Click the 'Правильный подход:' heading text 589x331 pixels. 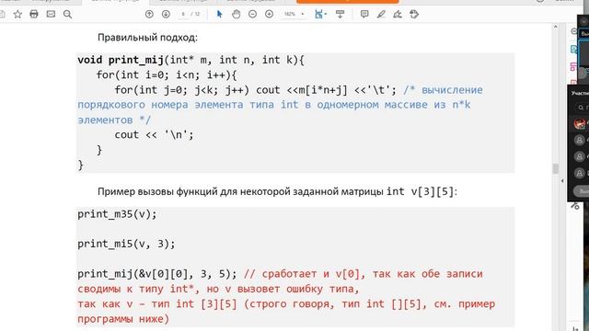(x=147, y=38)
